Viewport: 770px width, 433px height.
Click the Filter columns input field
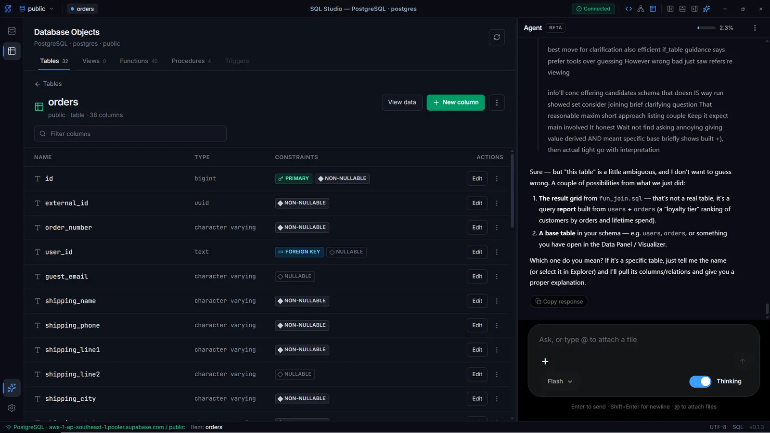pyautogui.click(x=130, y=134)
